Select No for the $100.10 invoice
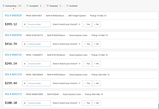 (96, 103)
